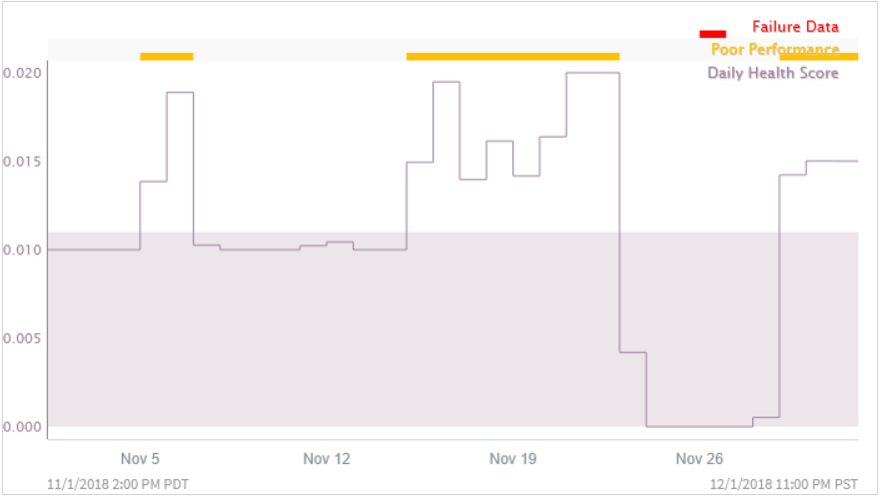The height and width of the screenshot is (496, 880).
Task: Select the Nov 26 axis label
Action: click(x=699, y=459)
